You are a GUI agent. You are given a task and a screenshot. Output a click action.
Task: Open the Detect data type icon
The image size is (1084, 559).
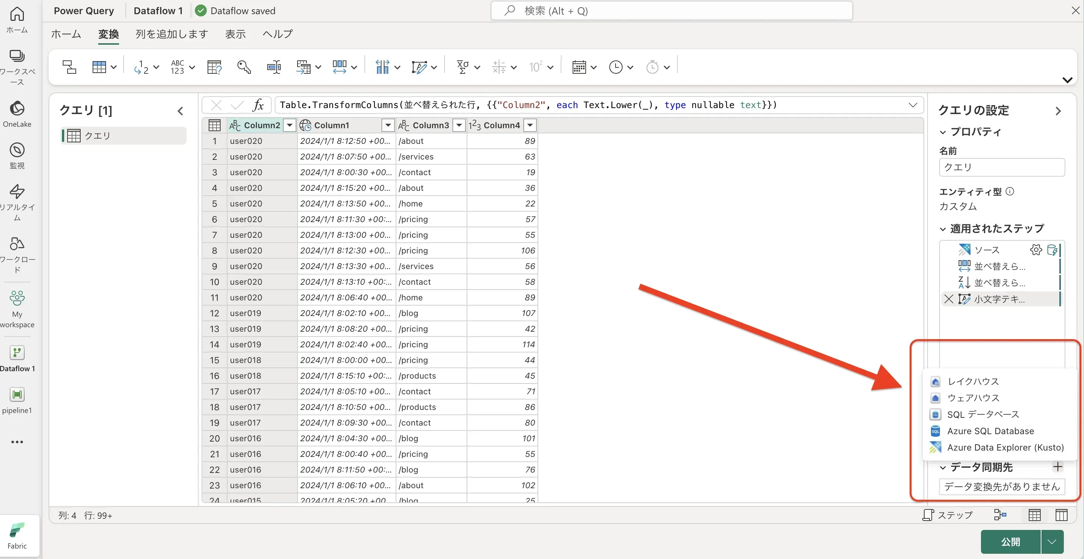click(x=214, y=67)
